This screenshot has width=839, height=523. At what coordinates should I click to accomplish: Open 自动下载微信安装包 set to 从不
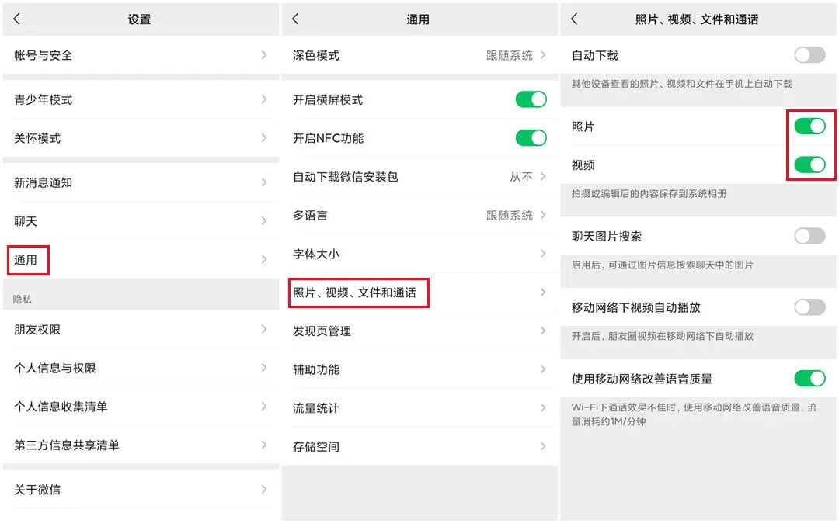419,176
